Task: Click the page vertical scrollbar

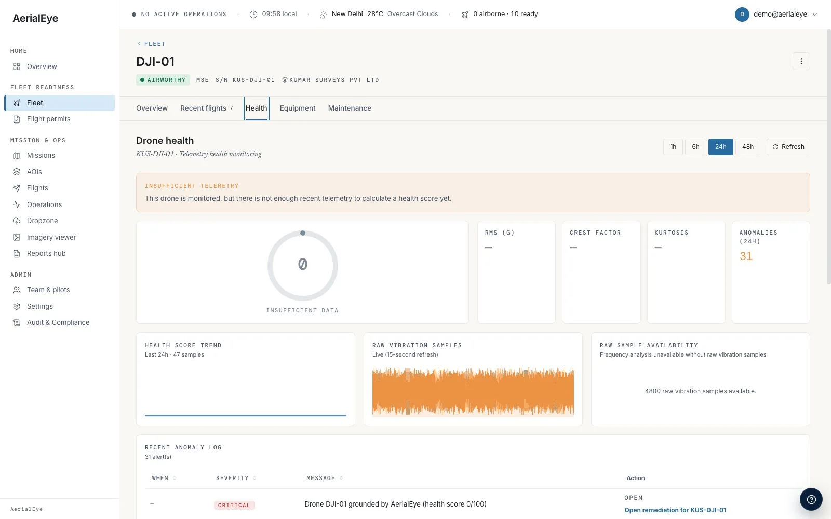Action: click(x=828, y=156)
